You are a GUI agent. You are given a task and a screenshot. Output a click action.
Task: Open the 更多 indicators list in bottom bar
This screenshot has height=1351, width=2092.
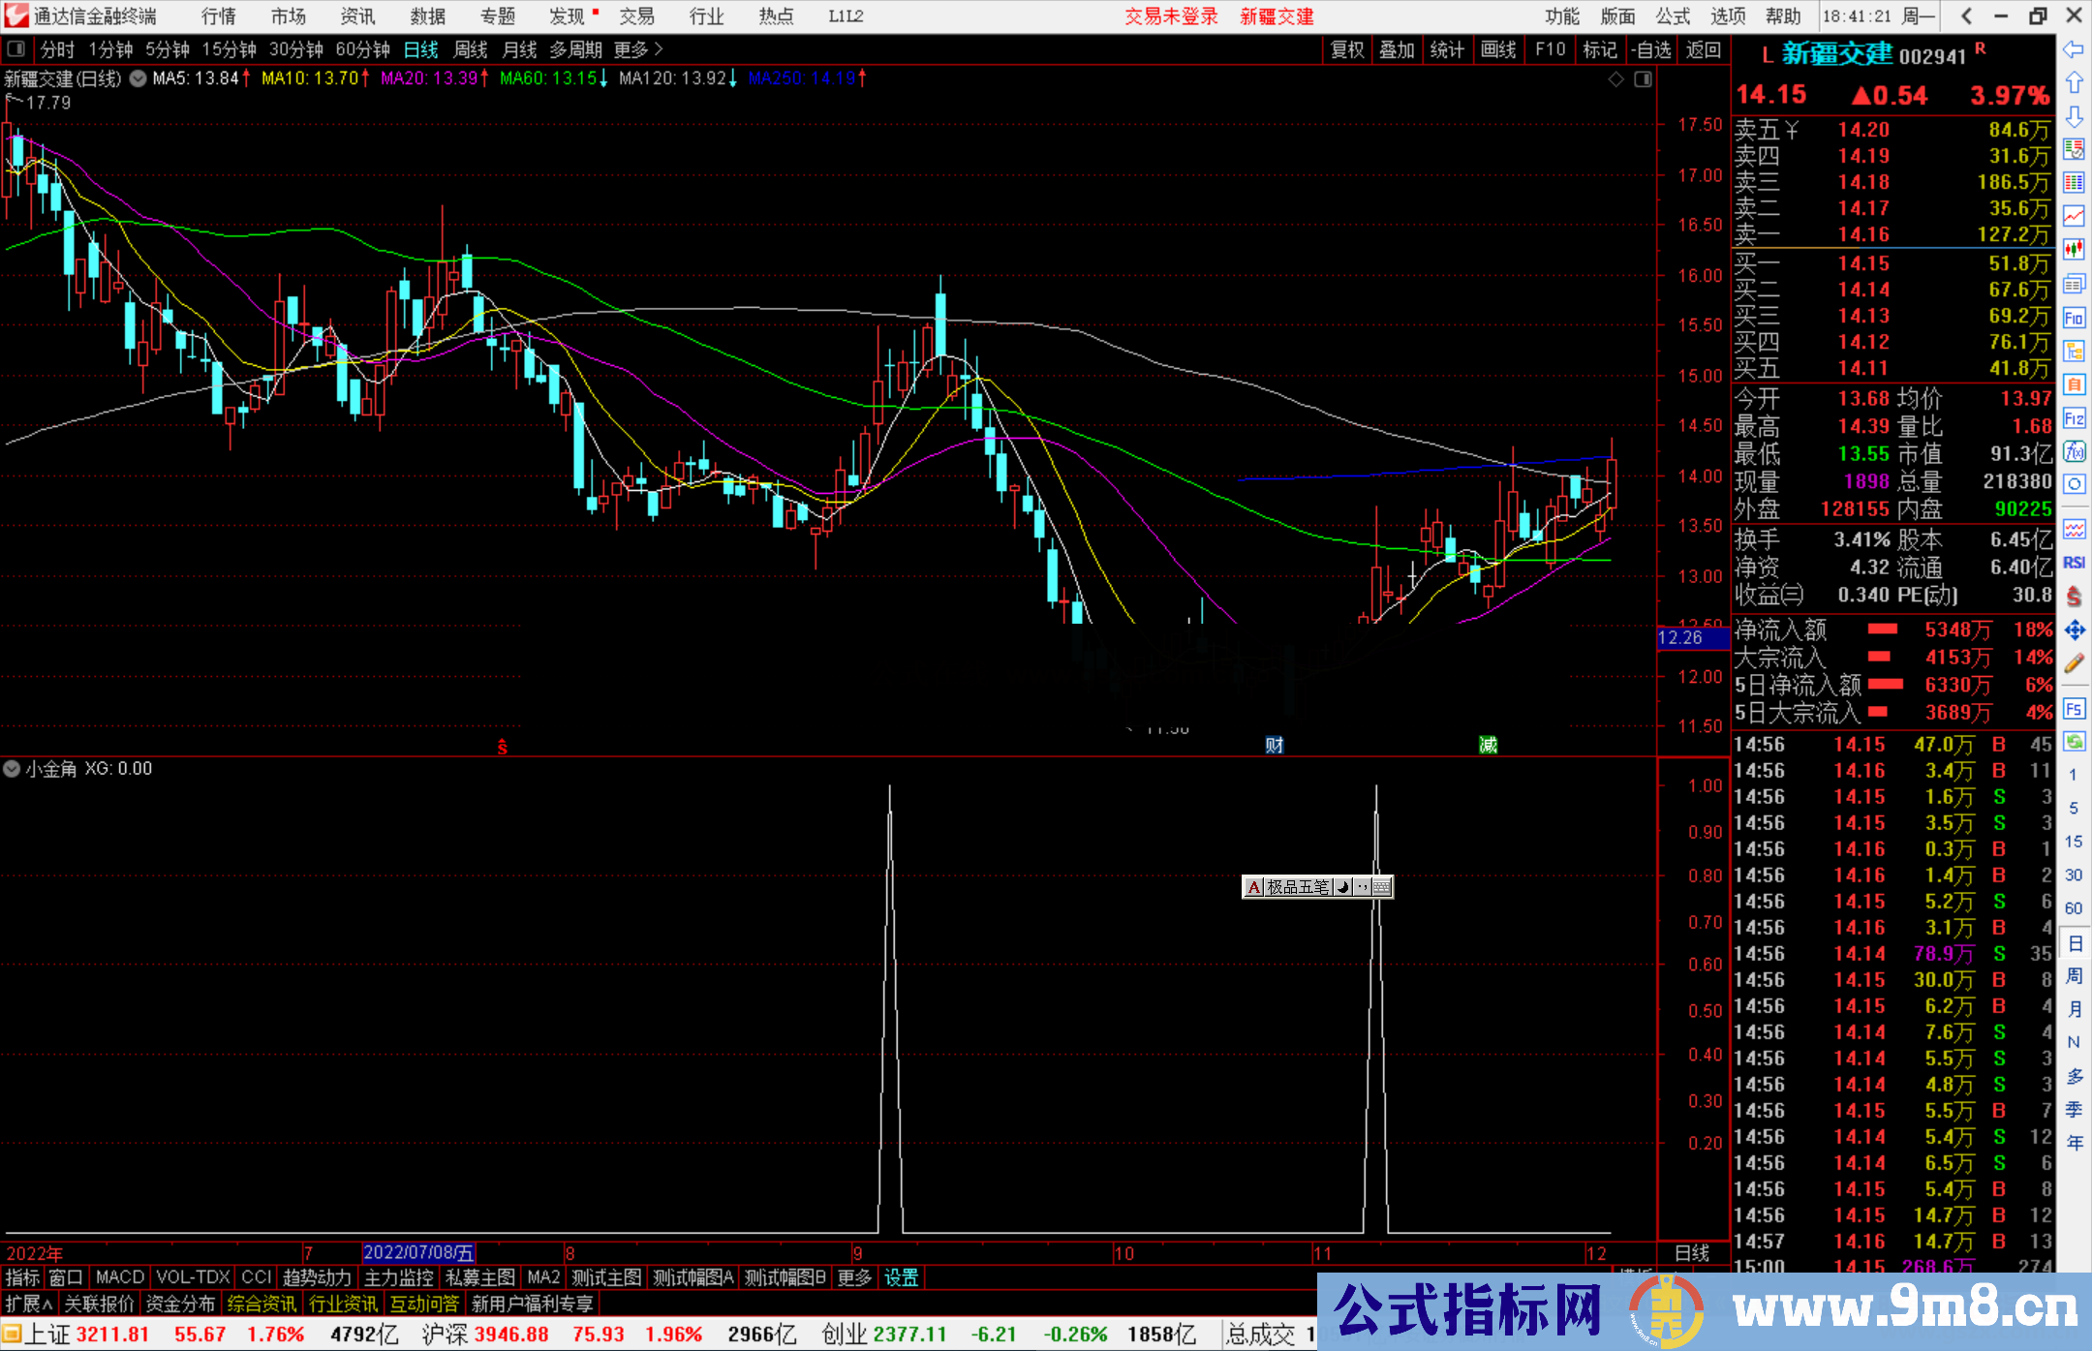point(853,1277)
